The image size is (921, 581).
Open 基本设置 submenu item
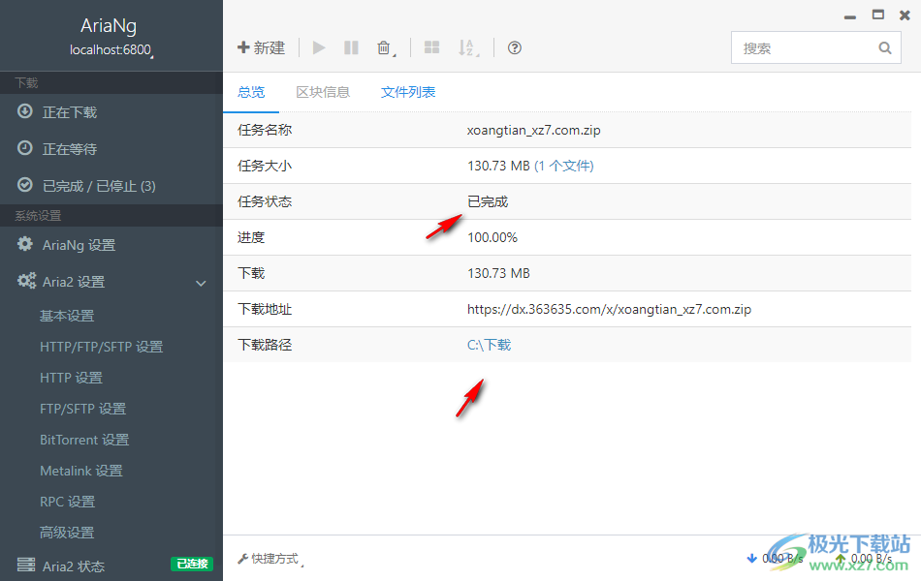tap(67, 316)
